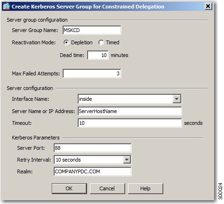Click the Max Failed Attempts field
The height and width of the screenshot is (204, 224).
click(x=92, y=73)
